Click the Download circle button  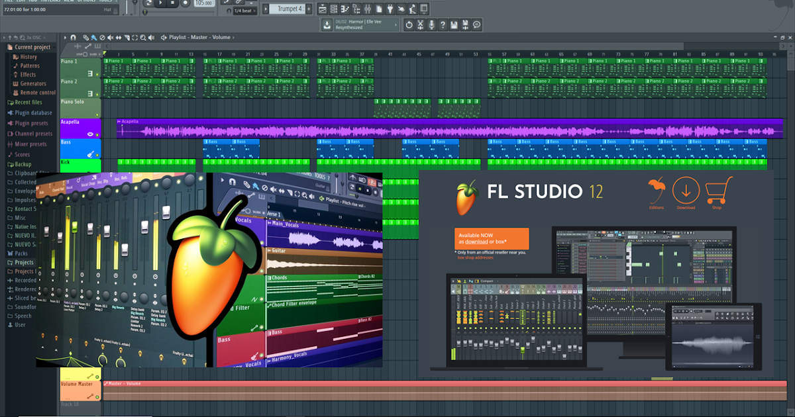686,190
